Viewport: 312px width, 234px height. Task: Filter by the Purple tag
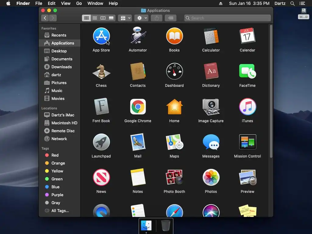click(x=60, y=195)
